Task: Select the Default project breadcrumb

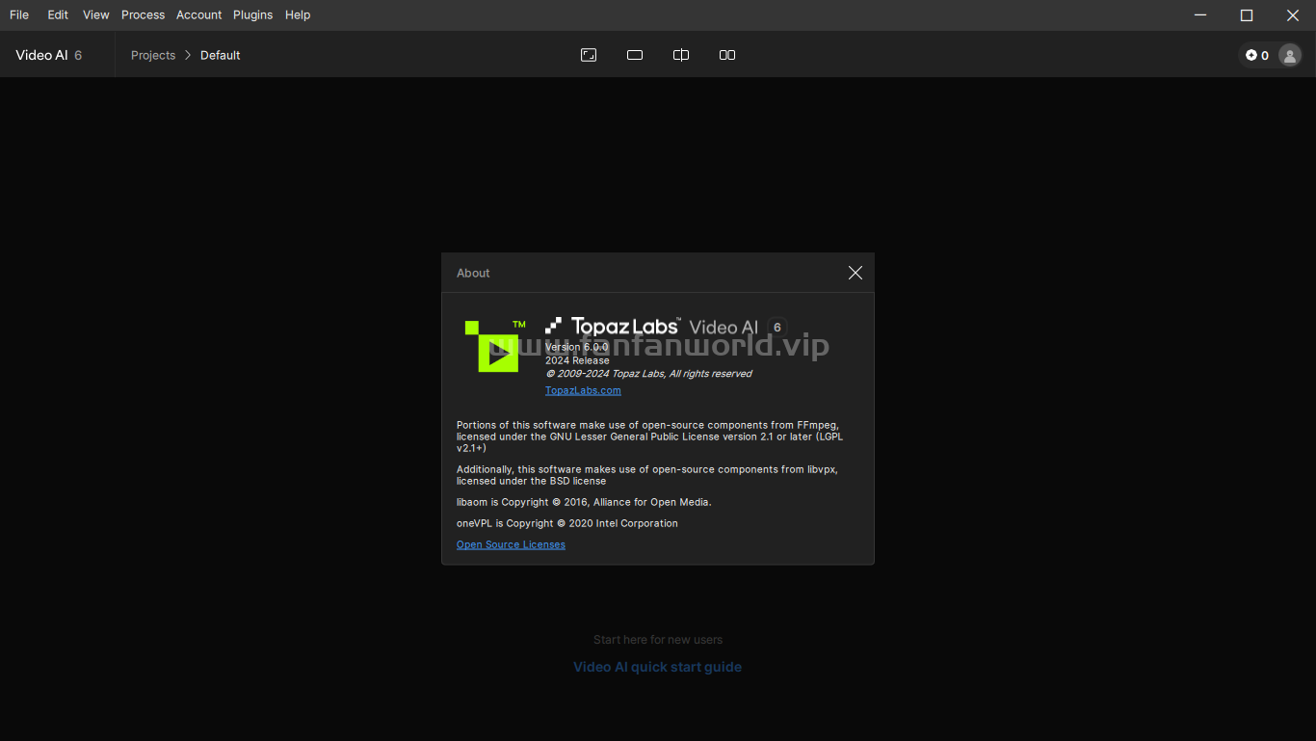Action: point(221,55)
